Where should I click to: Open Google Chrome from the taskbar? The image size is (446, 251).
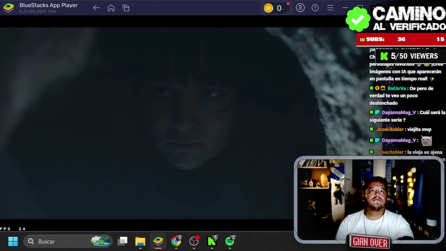click(177, 241)
